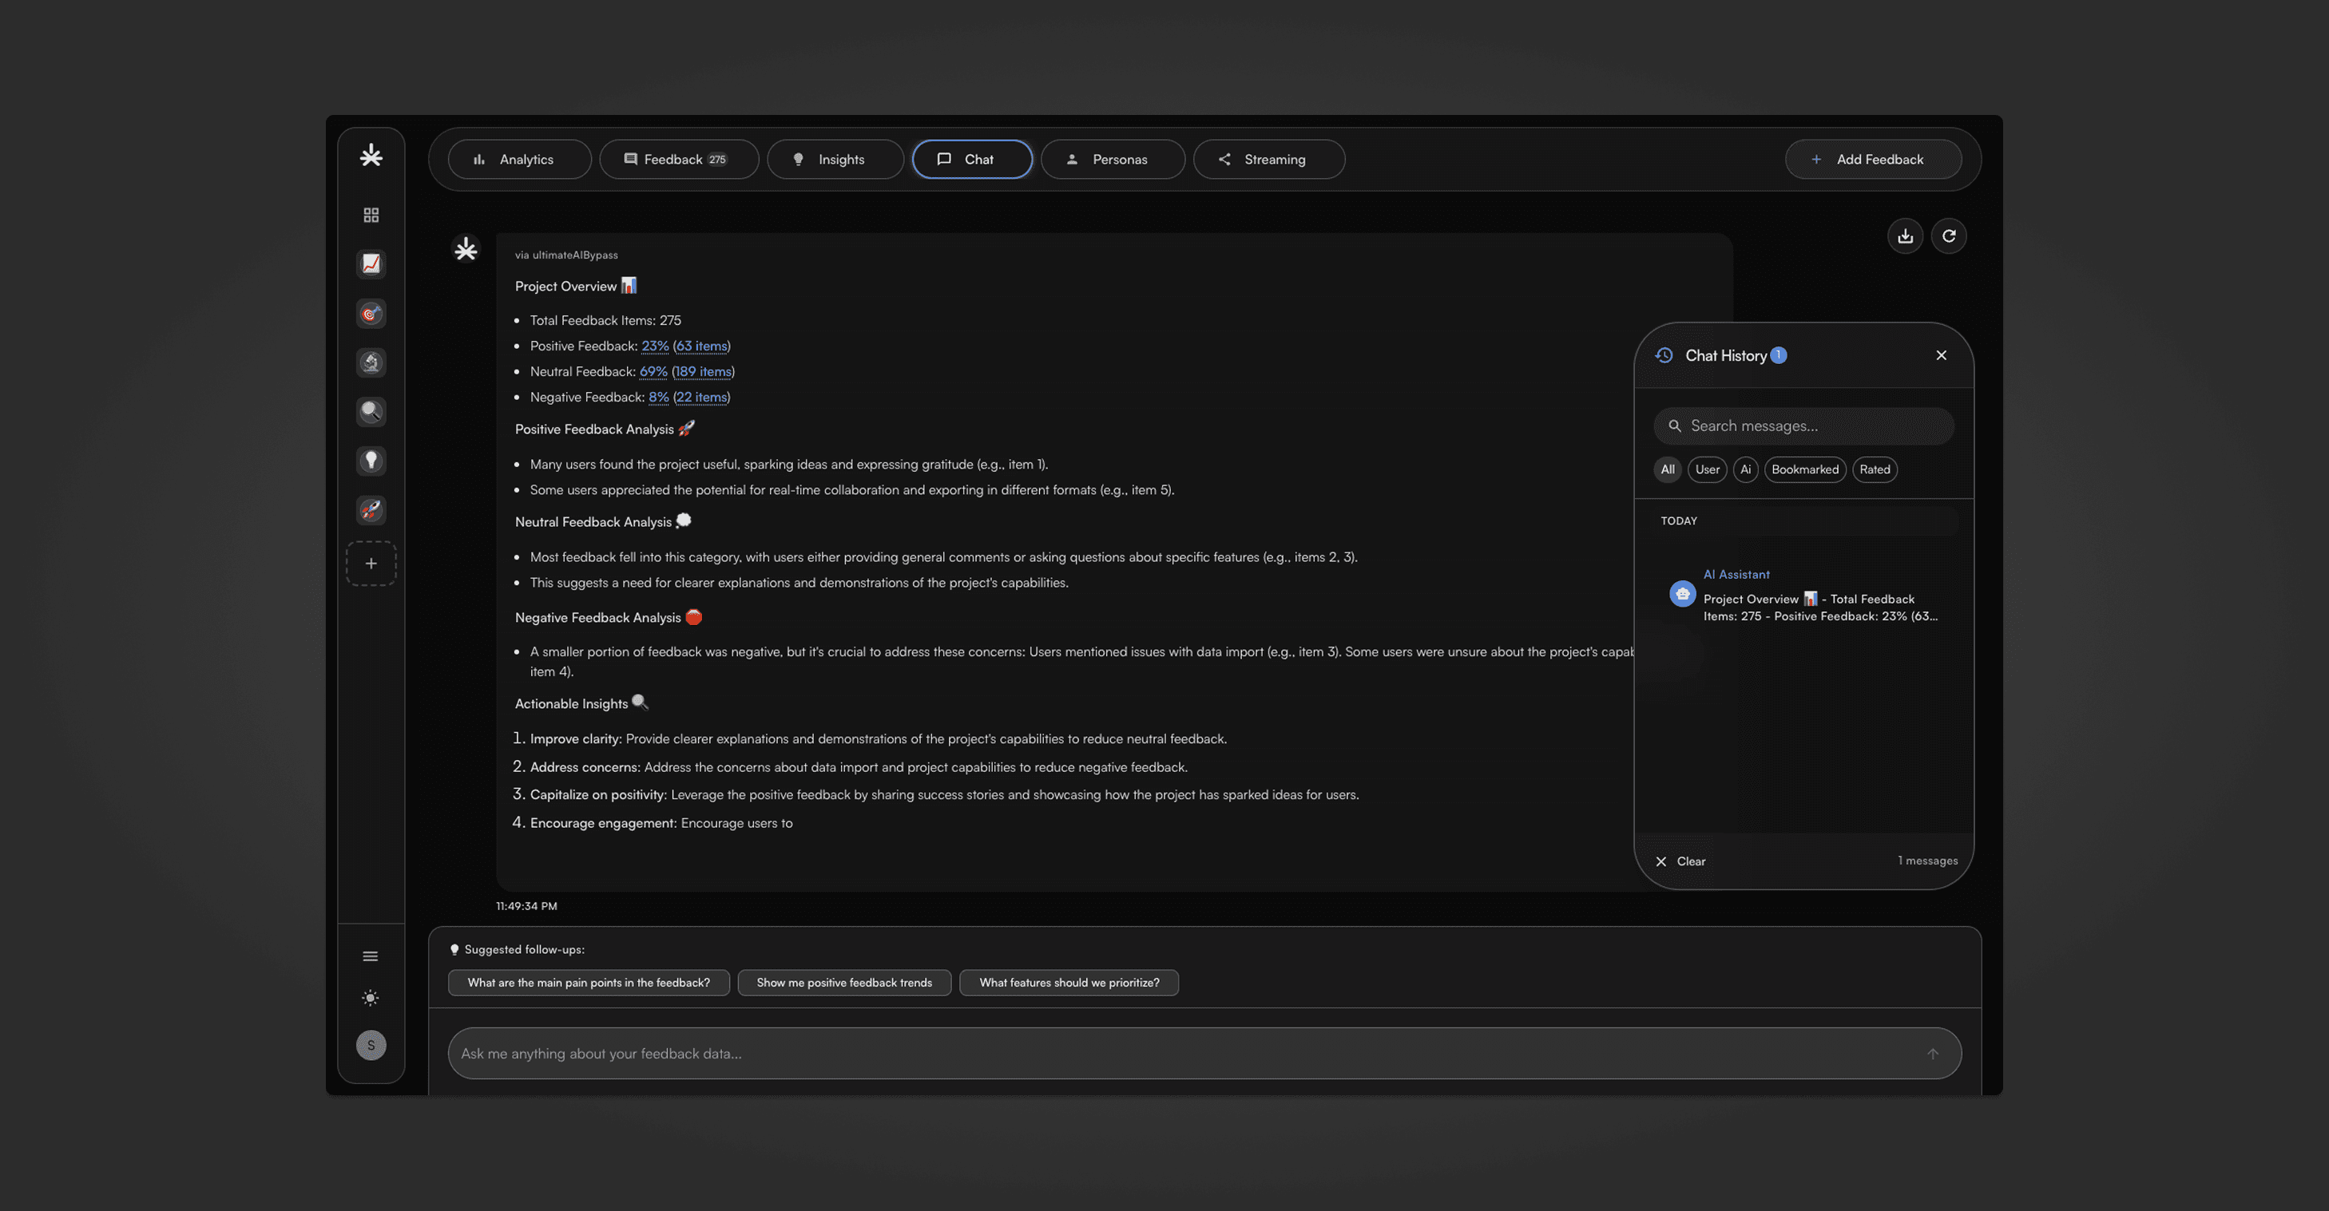This screenshot has width=2329, height=1211.
Task: Switch to the Personas tab
Action: click(1112, 159)
